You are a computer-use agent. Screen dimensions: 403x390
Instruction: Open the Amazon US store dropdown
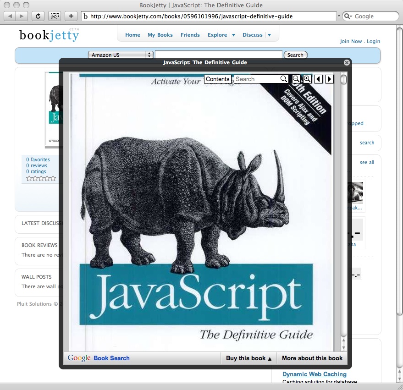pyautogui.click(x=121, y=55)
